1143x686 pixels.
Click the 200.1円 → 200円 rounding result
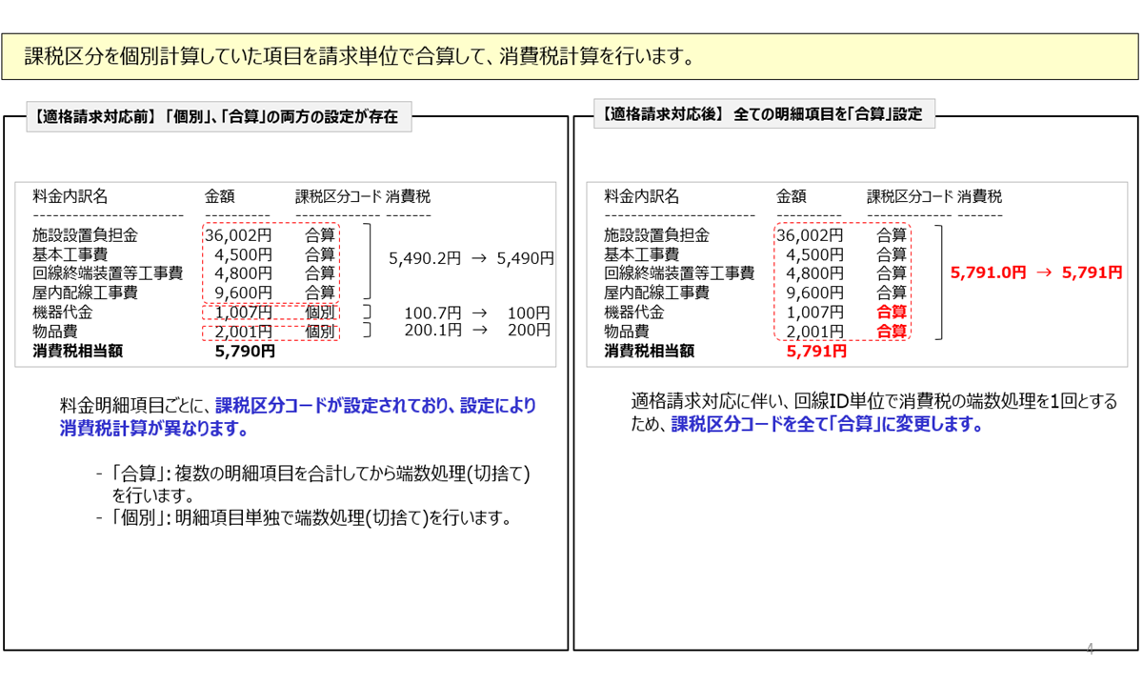pos(476,330)
